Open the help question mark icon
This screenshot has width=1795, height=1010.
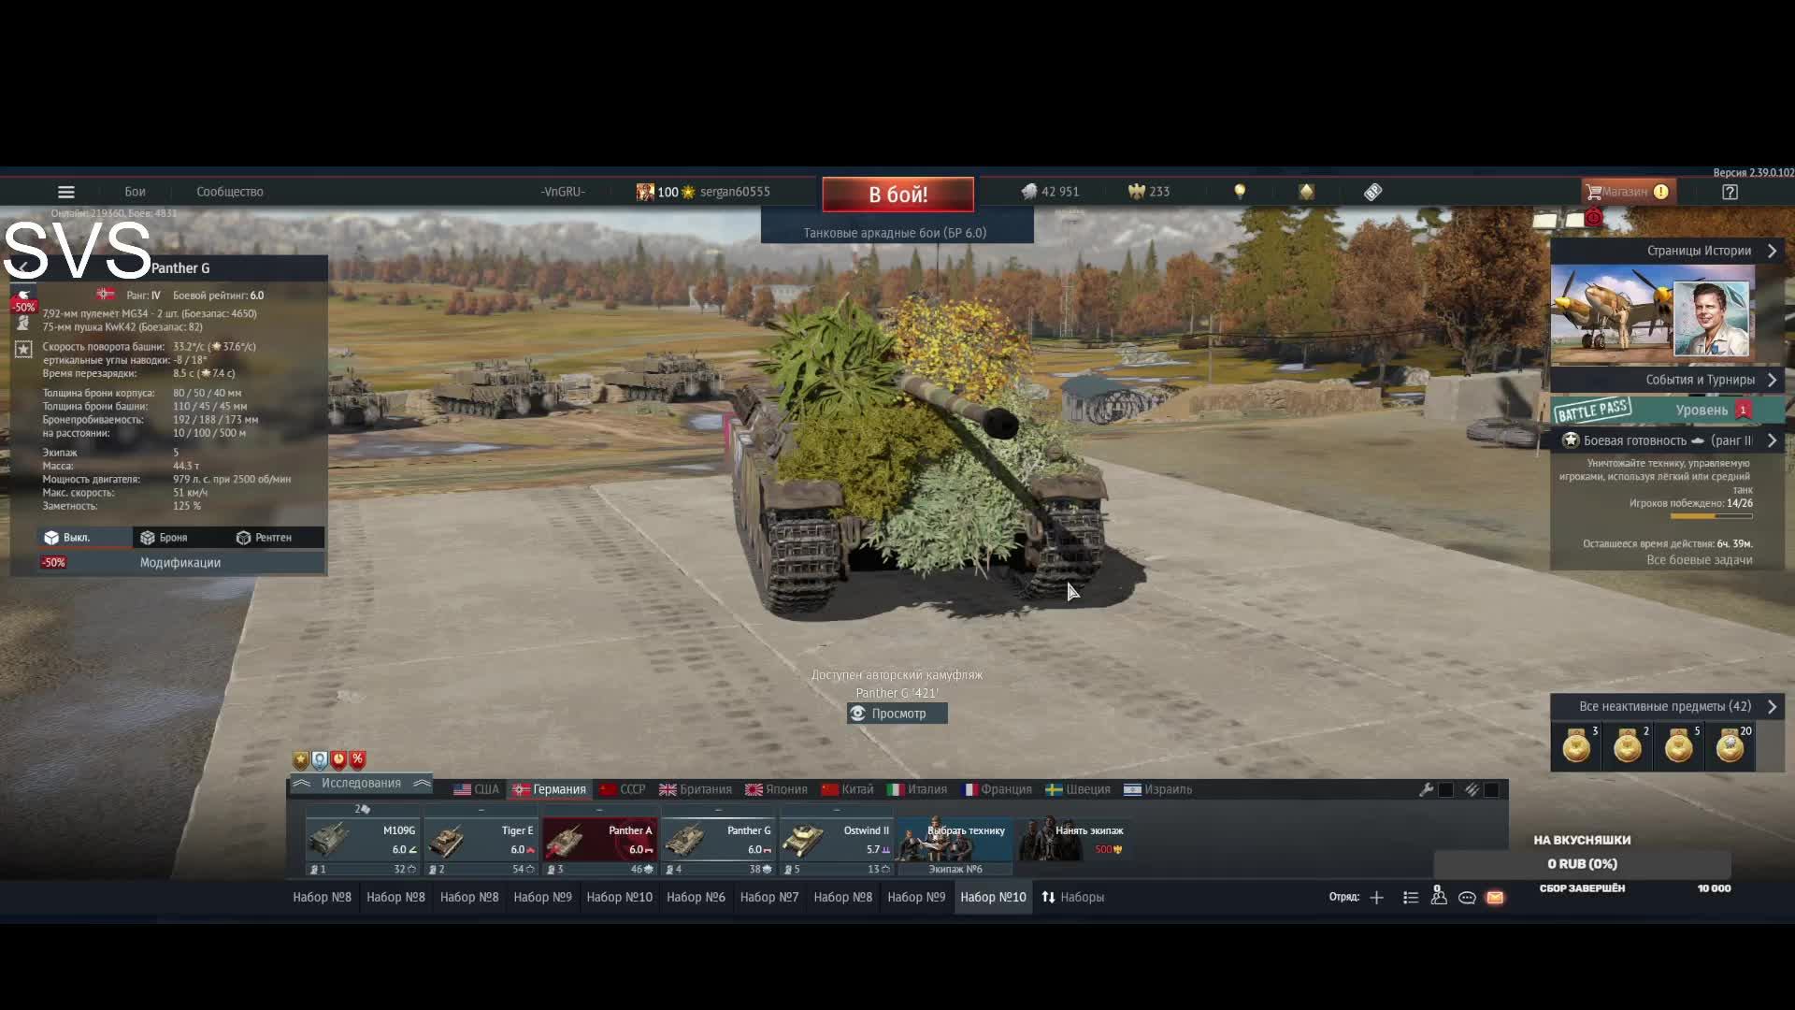coord(1730,192)
